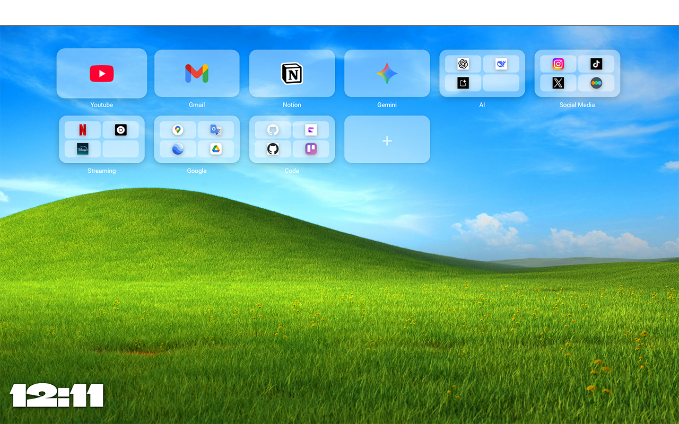Launch TikTok from the Social Media folder
This screenshot has height=424, width=679.
[x=596, y=64]
